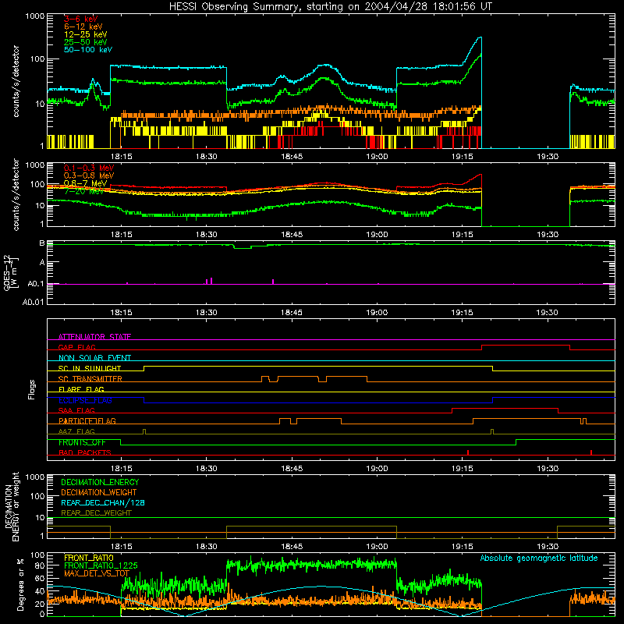Click the 50-100 keV peak near 19:18
Screen dimensions: 624x624
click(x=480, y=38)
